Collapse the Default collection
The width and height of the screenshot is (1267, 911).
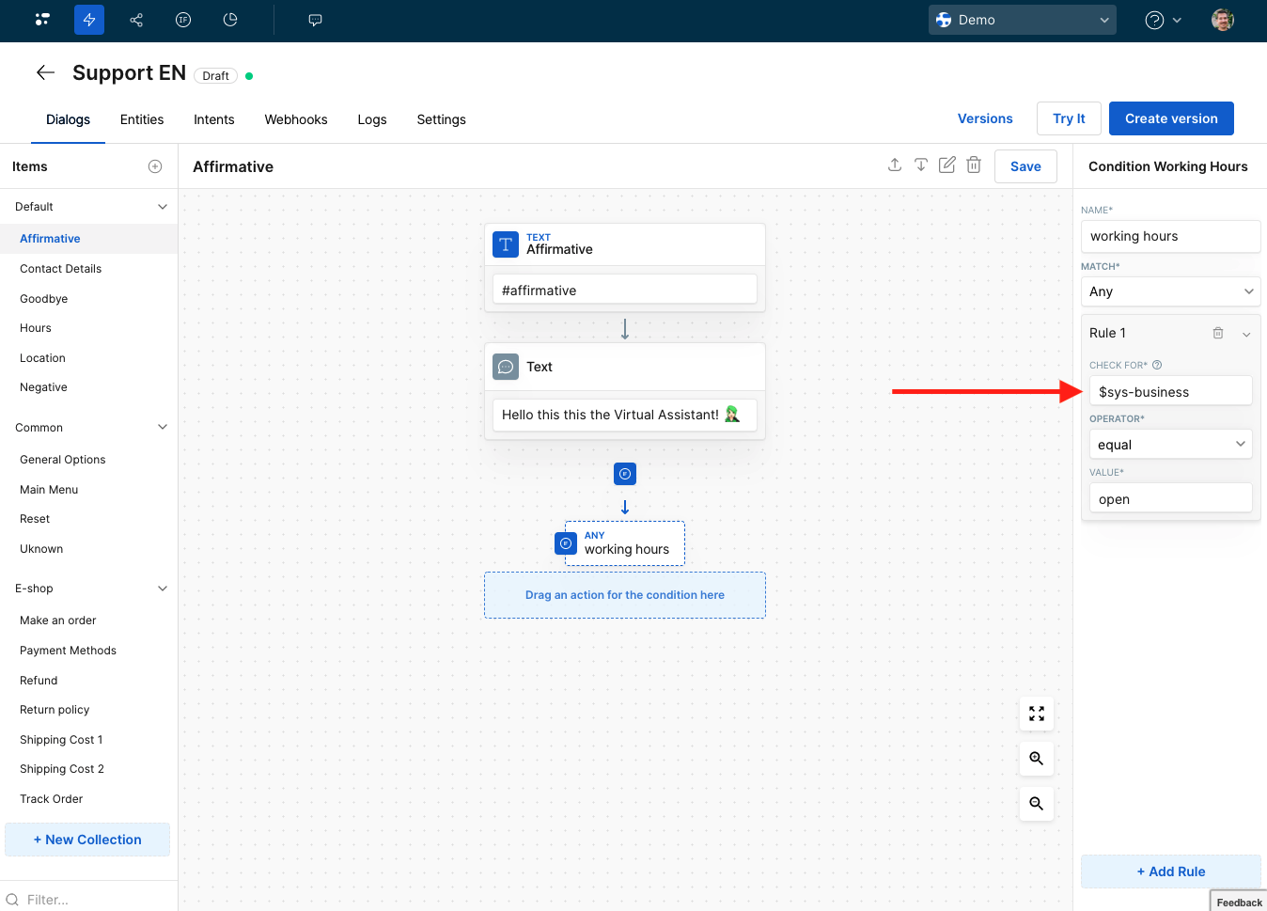point(162,207)
